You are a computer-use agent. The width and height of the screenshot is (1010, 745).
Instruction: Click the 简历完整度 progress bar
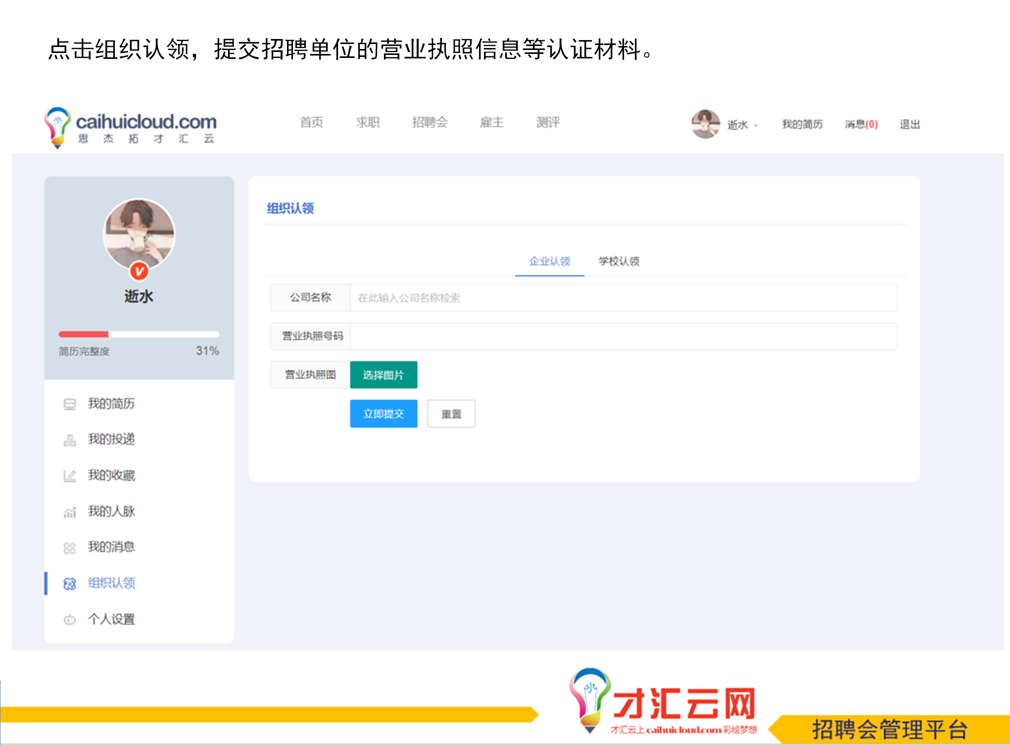coord(139,334)
